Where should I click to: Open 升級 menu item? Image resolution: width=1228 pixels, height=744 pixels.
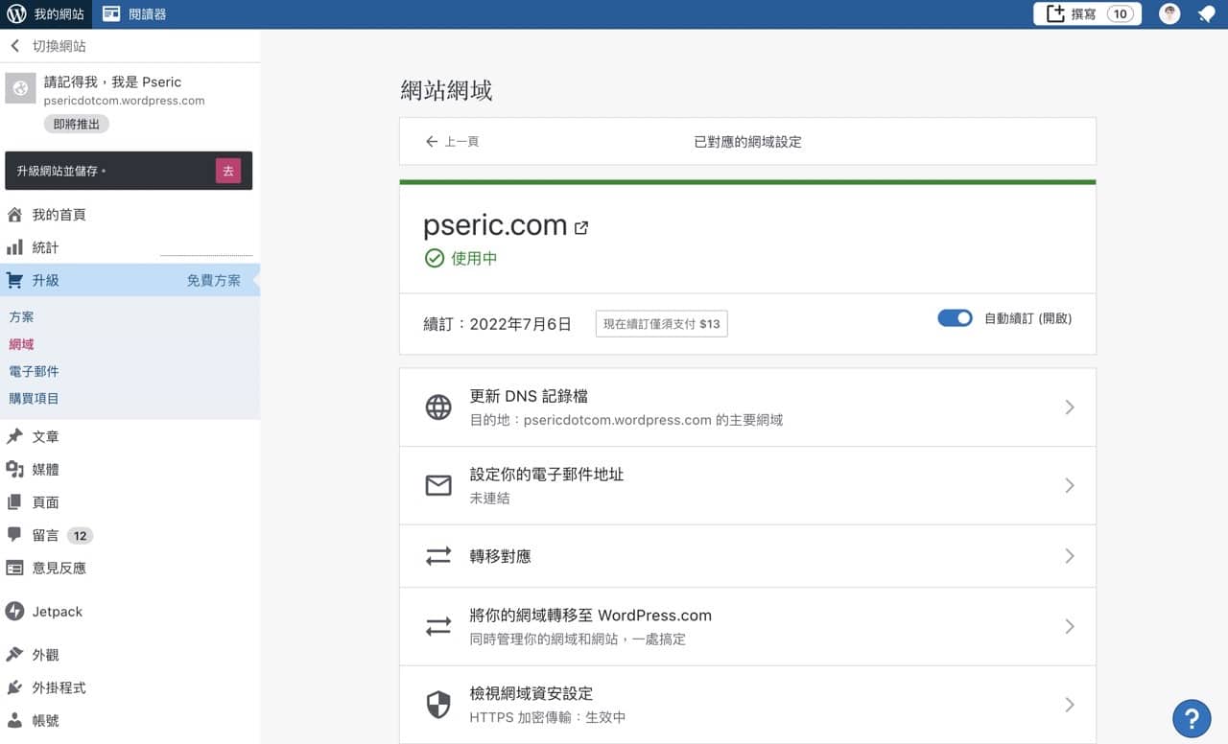pos(130,280)
